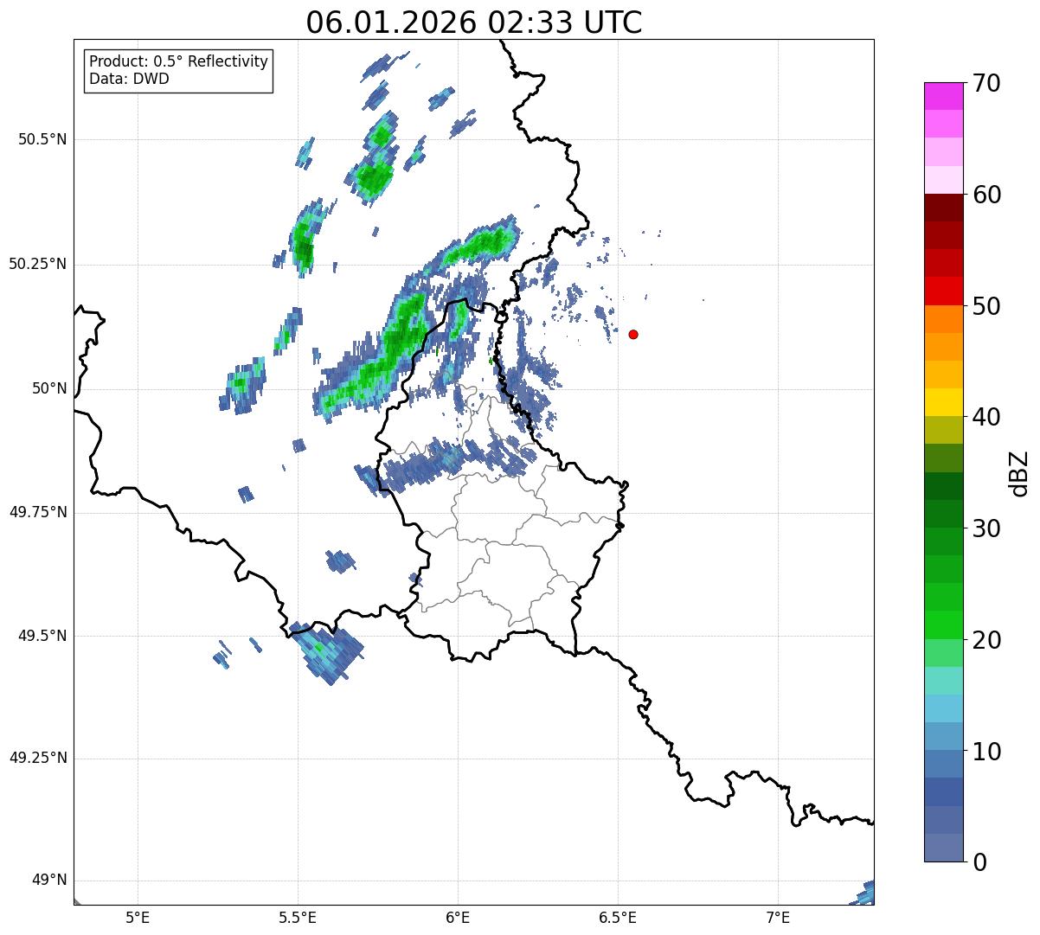Click the "dBZ" colorbar axis label

click(x=1019, y=472)
